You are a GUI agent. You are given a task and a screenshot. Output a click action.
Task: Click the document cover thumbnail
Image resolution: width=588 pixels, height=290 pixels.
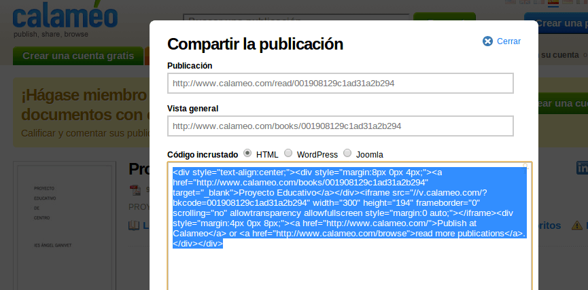pyautogui.click(x=65, y=226)
